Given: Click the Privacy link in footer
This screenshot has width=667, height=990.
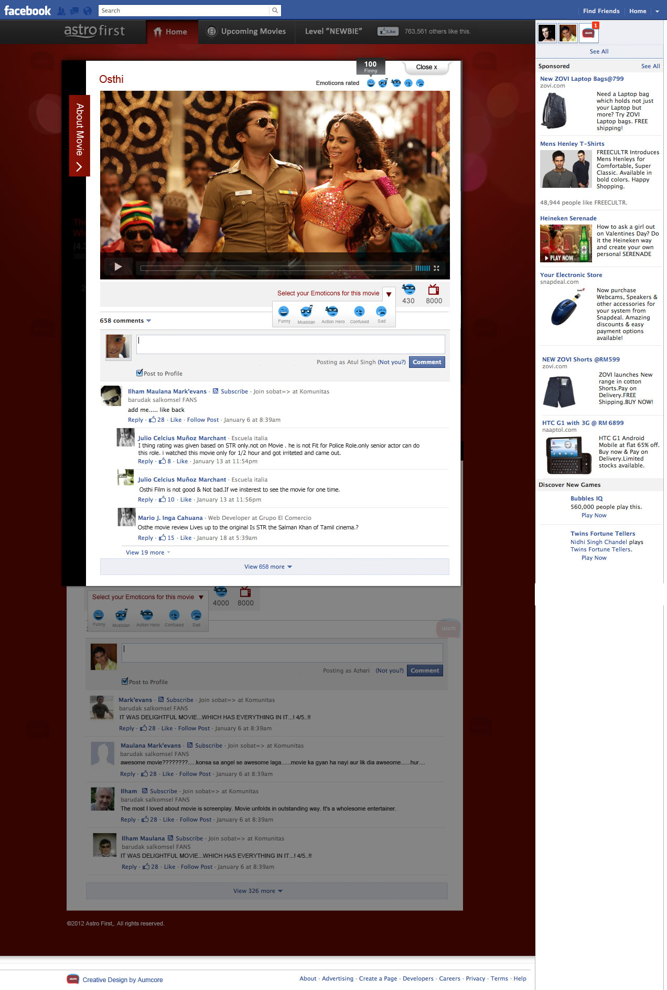Looking at the screenshot, I should click(x=475, y=978).
